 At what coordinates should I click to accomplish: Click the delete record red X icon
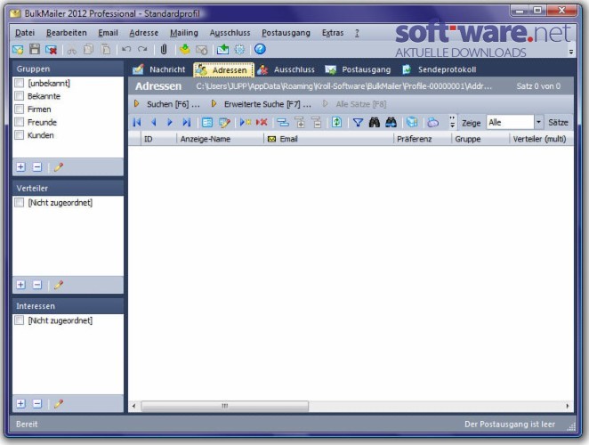(262, 122)
